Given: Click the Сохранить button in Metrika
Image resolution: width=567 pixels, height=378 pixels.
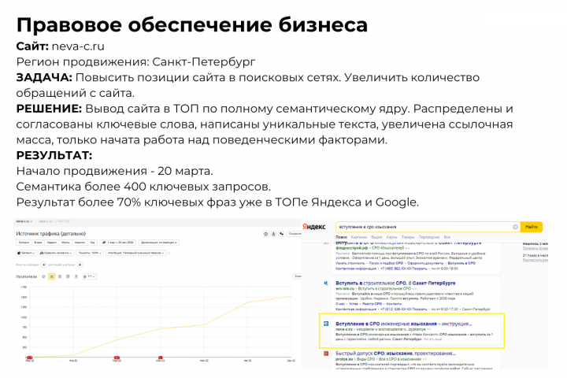Looking at the screenshot, I should point(295,234).
